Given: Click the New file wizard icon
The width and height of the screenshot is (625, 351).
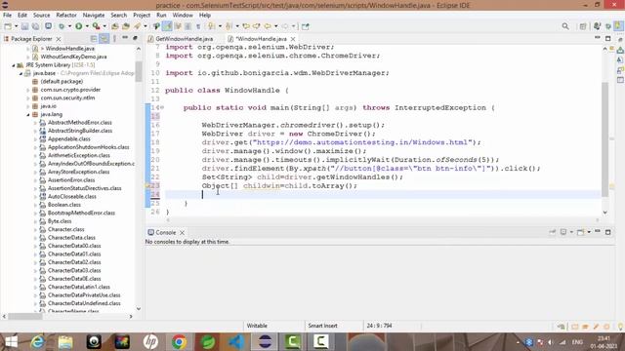Looking at the screenshot, I should (x=8, y=26).
